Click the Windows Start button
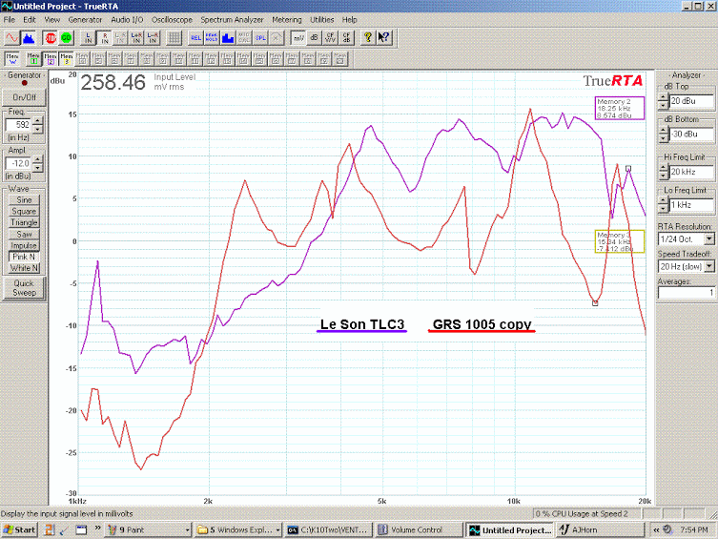This screenshot has width=718, height=539. point(19,529)
